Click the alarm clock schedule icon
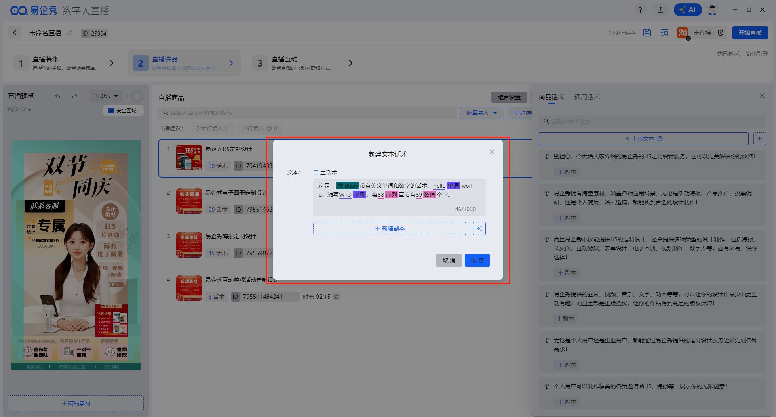776x417 pixels. (x=721, y=33)
